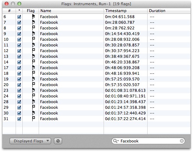This screenshot has width=193, height=152.
Task: Select timestamp 0h:57:25:059.570
Action: tap(122, 79)
